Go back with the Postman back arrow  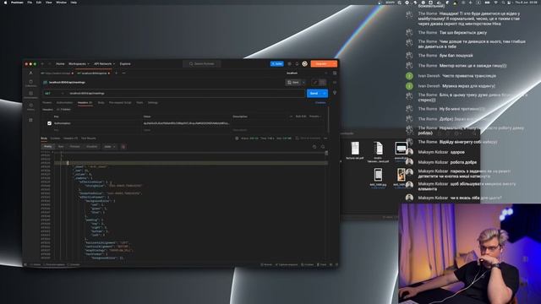click(x=42, y=64)
